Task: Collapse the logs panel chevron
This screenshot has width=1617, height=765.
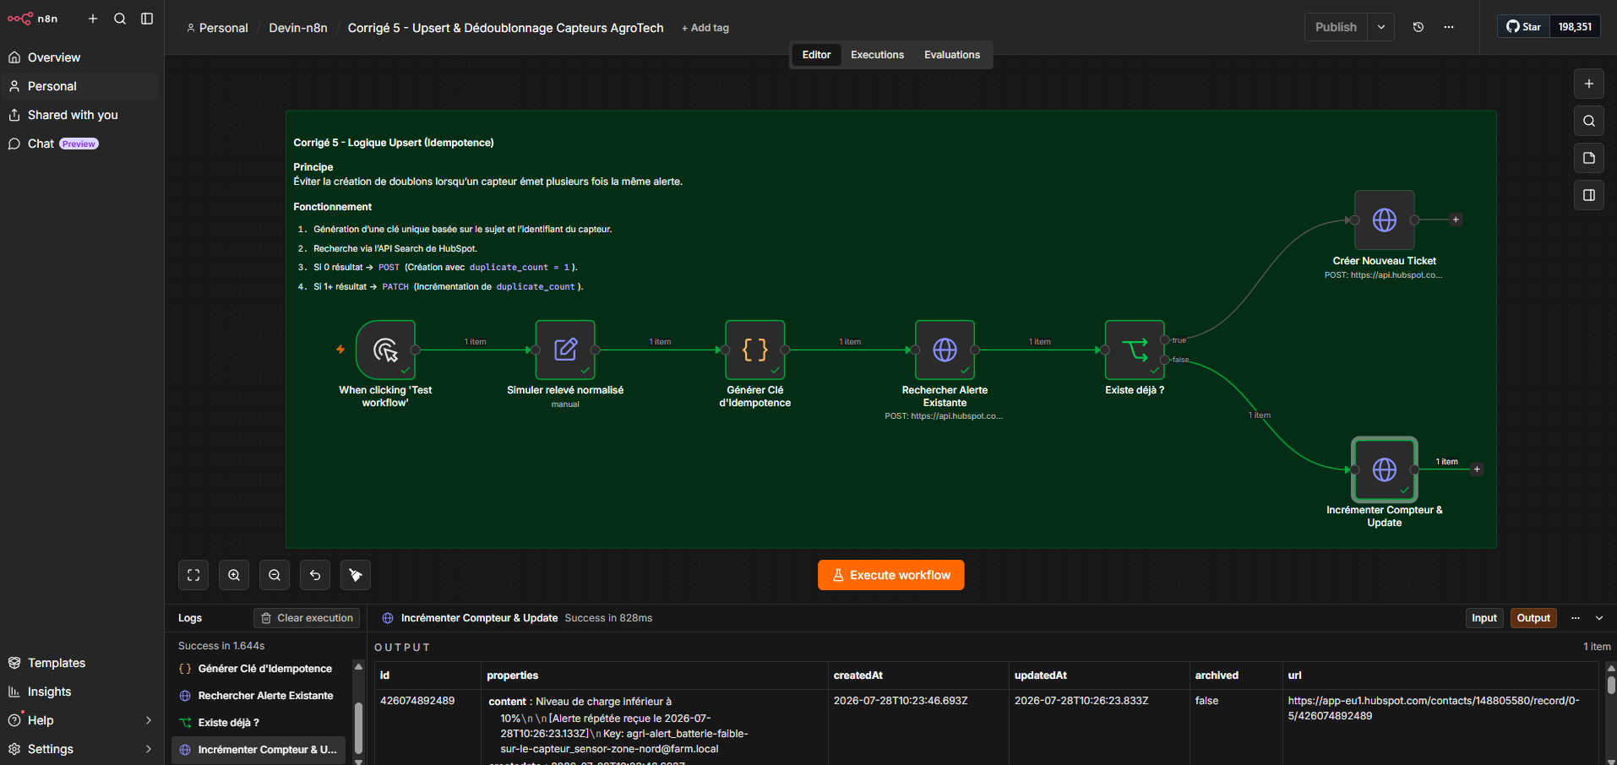Action: [1599, 618]
